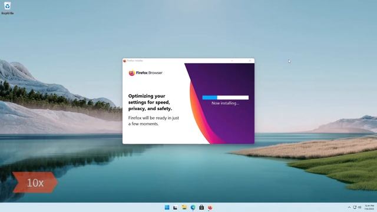Open Task View from the taskbar
377x212 pixels.
176,207
